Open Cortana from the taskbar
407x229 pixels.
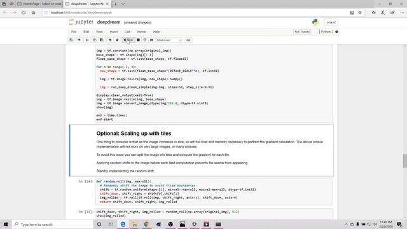click(99, 224)
